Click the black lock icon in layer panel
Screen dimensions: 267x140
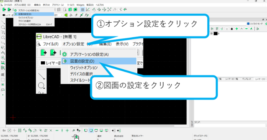[231, 29]
